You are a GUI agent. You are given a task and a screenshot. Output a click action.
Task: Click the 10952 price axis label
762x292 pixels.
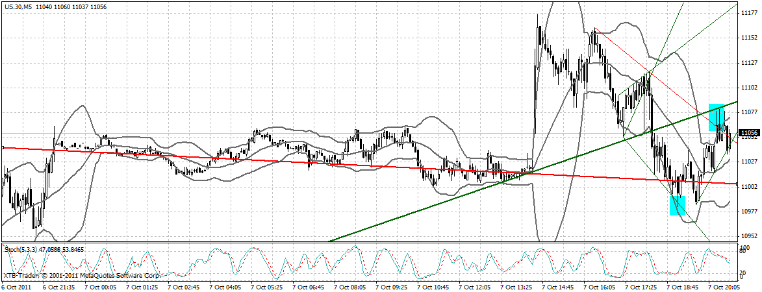(x=749, y=236)
